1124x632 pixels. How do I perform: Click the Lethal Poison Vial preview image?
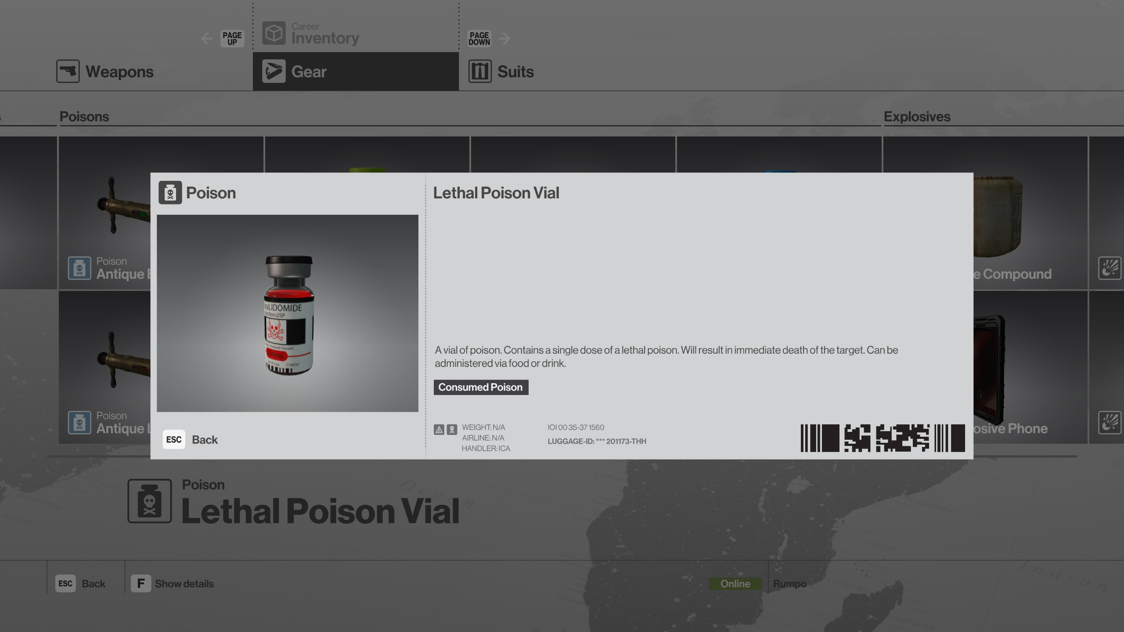[288, 313]
